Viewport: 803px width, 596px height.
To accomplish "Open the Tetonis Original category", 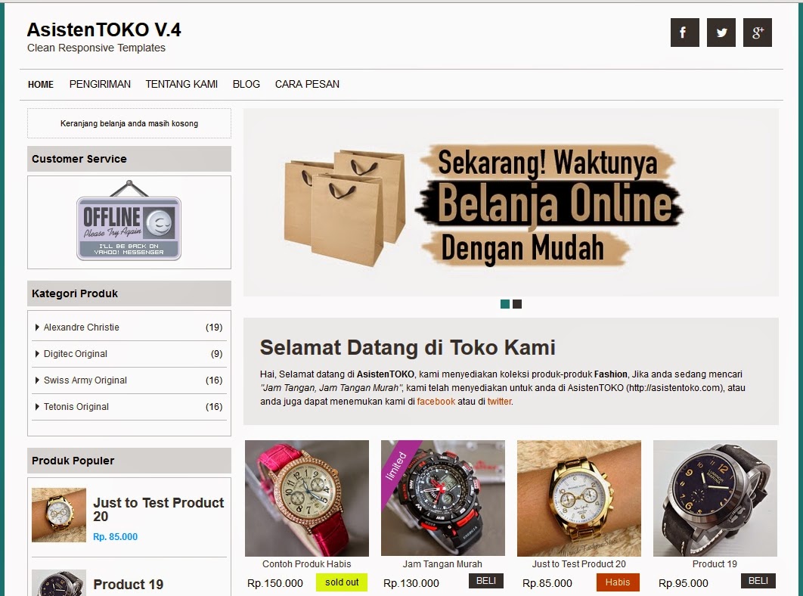I will coord(76,407).
